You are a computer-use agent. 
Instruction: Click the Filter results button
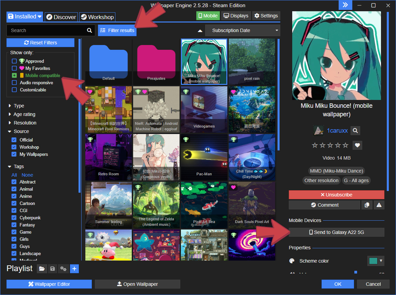[117, 30]
